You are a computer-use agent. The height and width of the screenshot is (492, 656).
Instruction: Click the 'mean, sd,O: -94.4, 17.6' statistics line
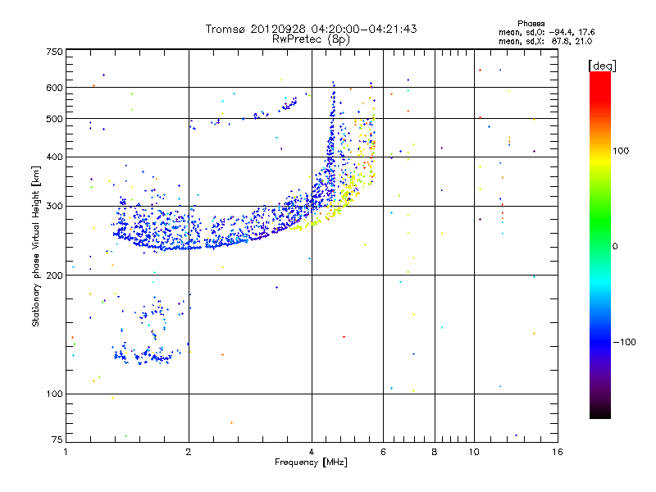tap(547, 32)
